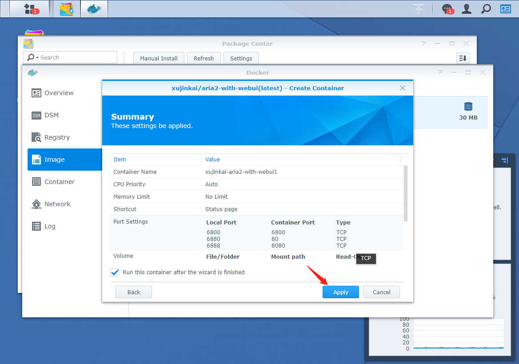Open the DSM search magnifier icon
519x364 pixels.
[x=486, y=9]
